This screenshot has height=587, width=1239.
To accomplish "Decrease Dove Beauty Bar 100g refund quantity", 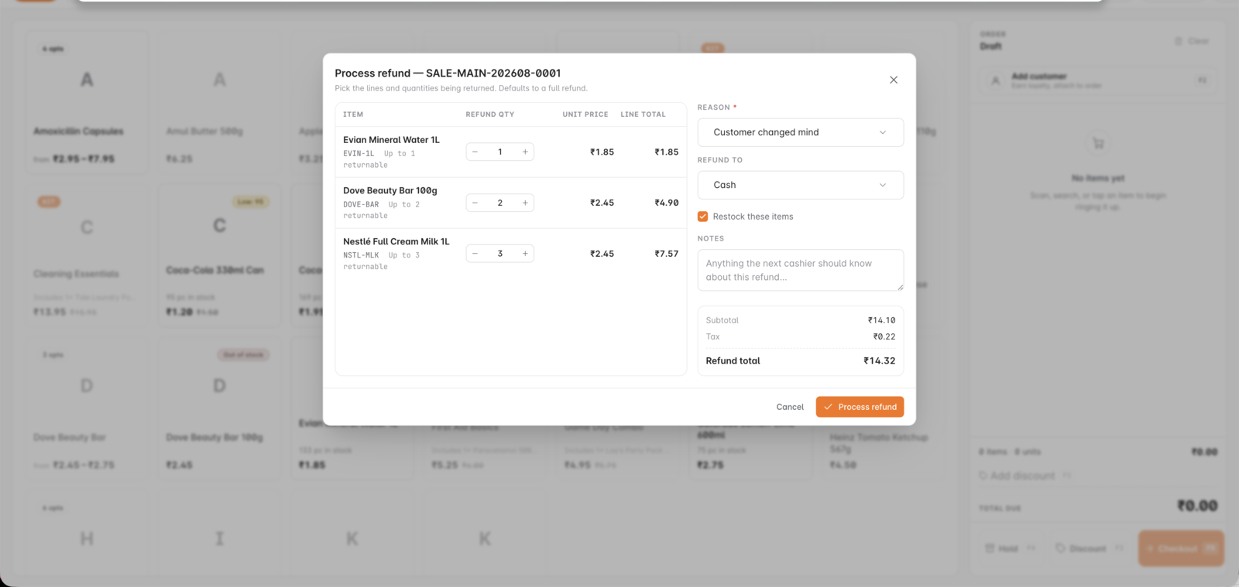I will pos(475,203).
